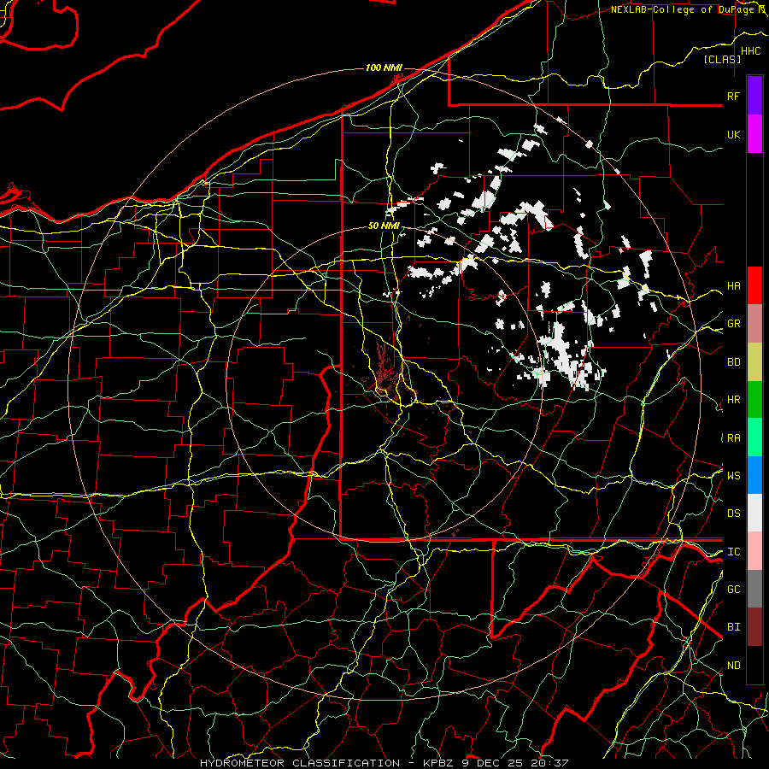Click the DS label in the legend
Screen dimensions: 769x769
[733, 514]
